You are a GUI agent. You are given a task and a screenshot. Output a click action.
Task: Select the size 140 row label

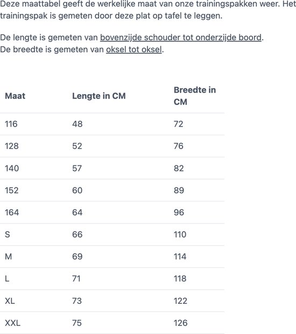[x=12, y=168]
